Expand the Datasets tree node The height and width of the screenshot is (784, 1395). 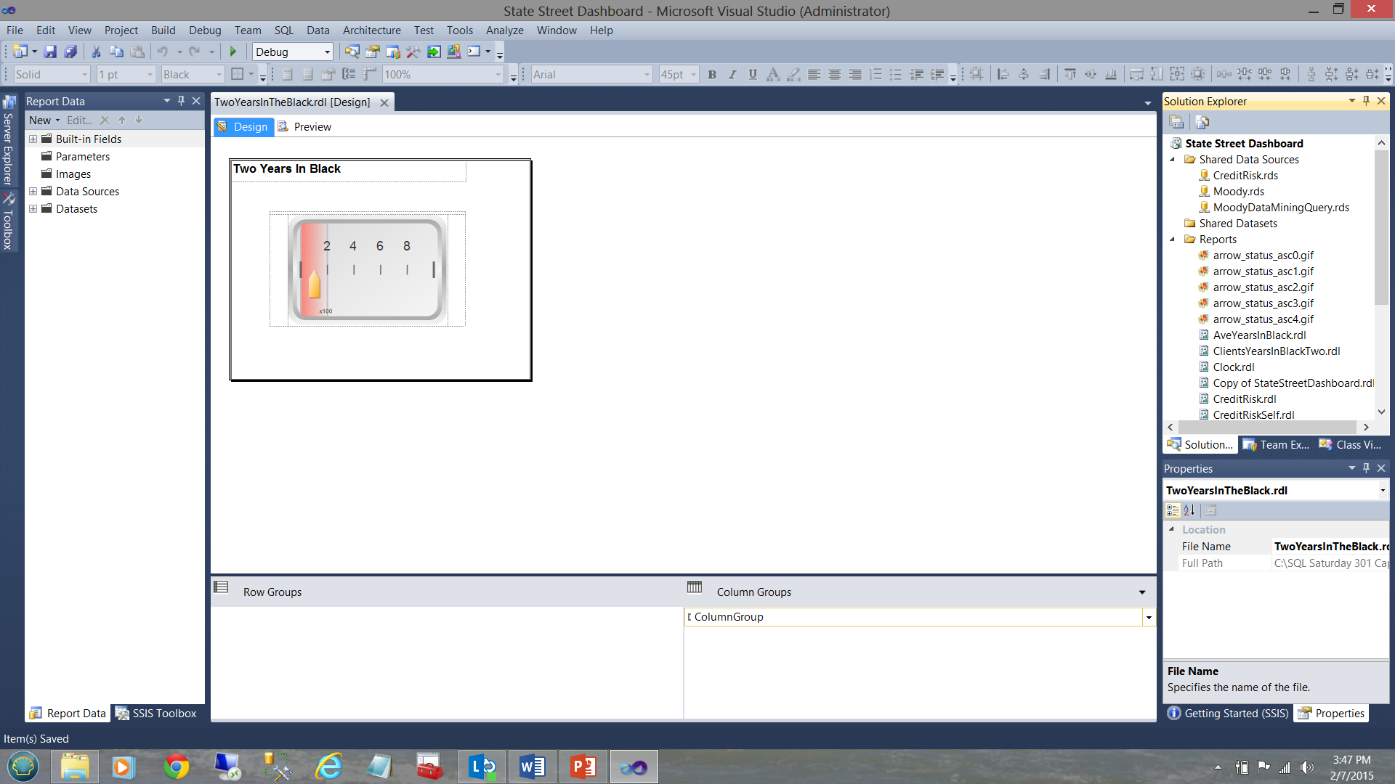33,209
